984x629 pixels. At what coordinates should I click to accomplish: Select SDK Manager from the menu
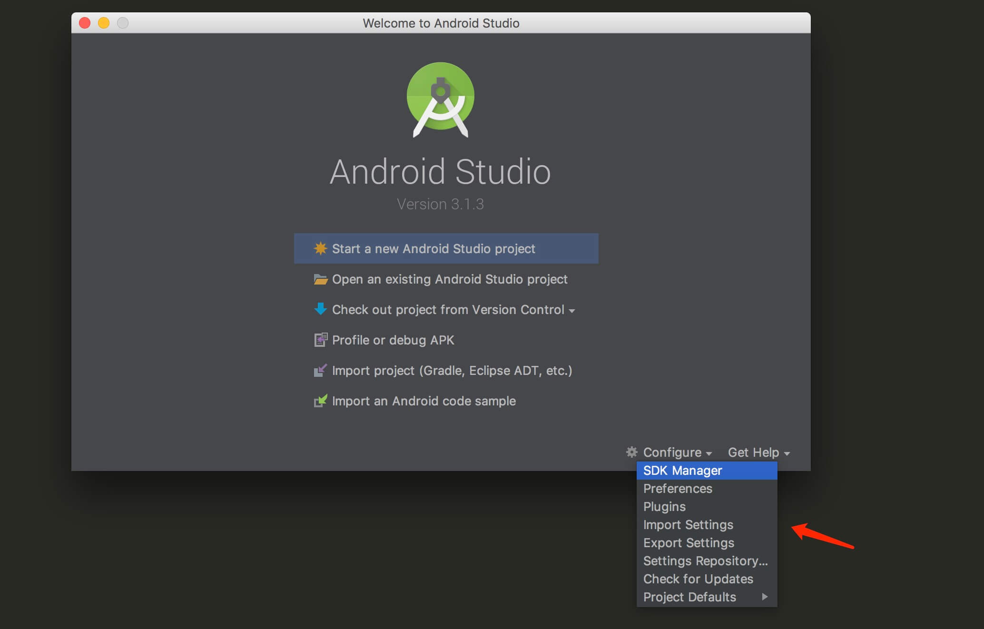(682, 471)
